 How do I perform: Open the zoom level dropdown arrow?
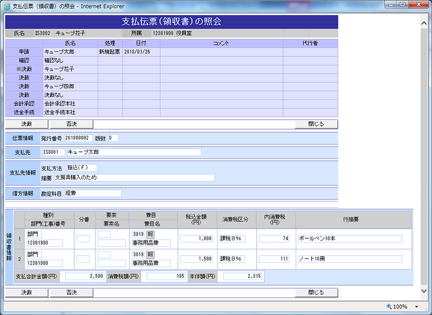[x=417, y=306]
